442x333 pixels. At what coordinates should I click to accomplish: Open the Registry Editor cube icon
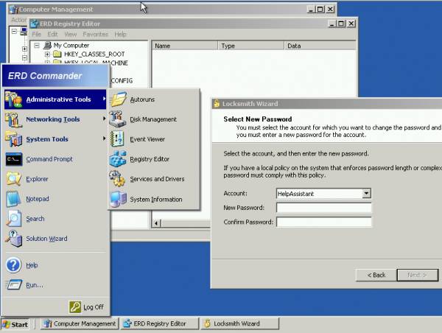(118, 159)
